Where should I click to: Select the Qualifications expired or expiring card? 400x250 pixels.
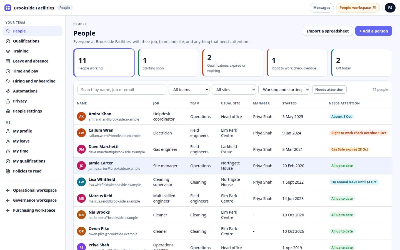[233, 63]
